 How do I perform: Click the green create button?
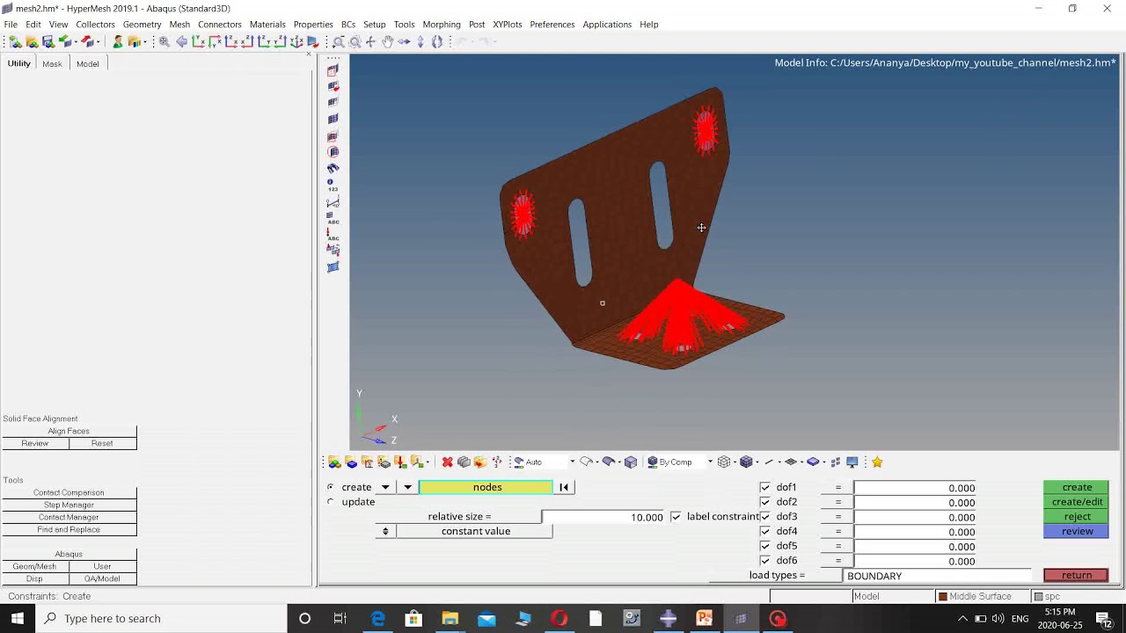[1076, 487]
